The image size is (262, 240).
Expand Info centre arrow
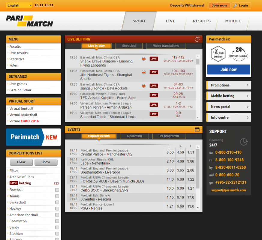tap(248, 117)
